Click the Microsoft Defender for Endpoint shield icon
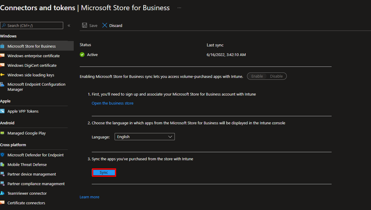This screenshot has width=371, height=210. point(2,155)
